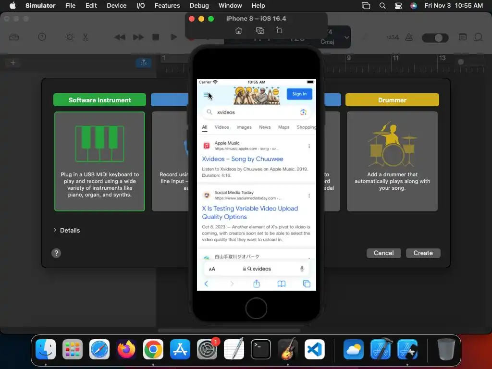The height and width of the screenshot is (369, 492).
Task: Open Safari bookmarks book icon
Action: [282, 283]
